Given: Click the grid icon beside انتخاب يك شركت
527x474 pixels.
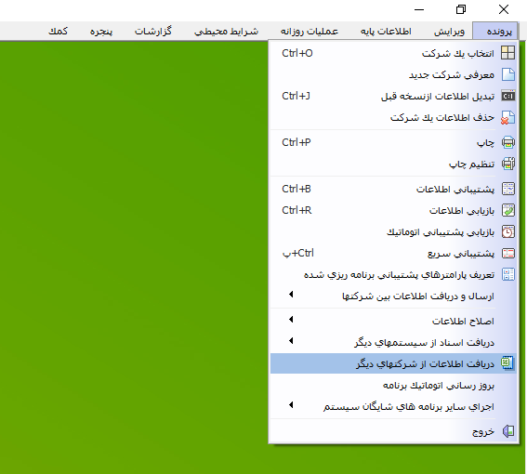Looking at the screenshot, I should (x=507, y=53).
